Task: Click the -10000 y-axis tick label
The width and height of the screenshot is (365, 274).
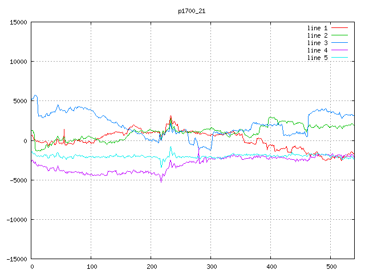Action: click(x=17, y=219)
